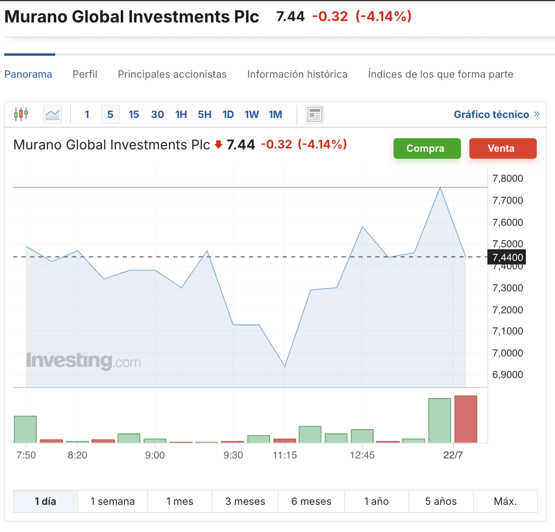Switch to the 5 años range
This screenshot has width=555, height=532.
click(x=441, y=501)
